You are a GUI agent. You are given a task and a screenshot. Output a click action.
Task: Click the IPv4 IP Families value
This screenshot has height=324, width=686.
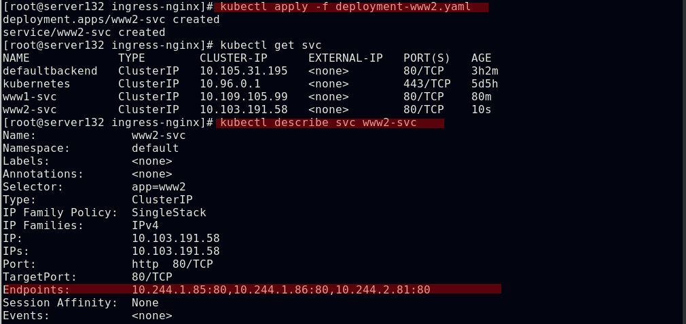pyautogui.click(x=145, y=226)
